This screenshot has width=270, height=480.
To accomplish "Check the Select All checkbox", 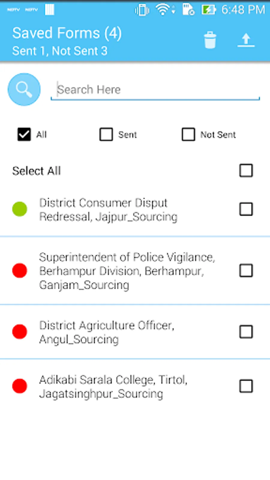I will pos(246,170).
